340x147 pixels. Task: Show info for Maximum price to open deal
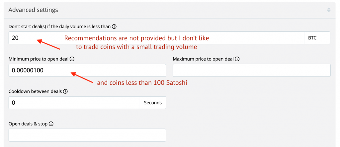coord(237,59)
